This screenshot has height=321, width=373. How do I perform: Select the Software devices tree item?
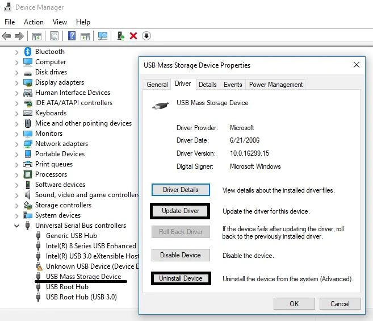point(60,185)
